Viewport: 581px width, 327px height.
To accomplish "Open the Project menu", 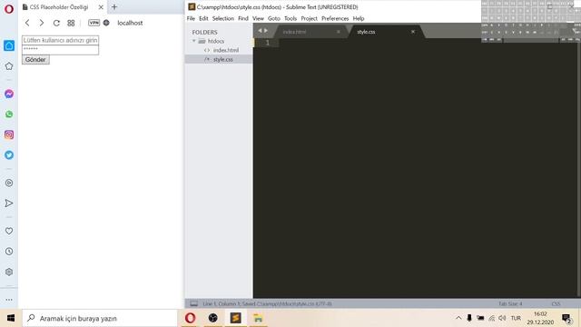I will point(309,18).
